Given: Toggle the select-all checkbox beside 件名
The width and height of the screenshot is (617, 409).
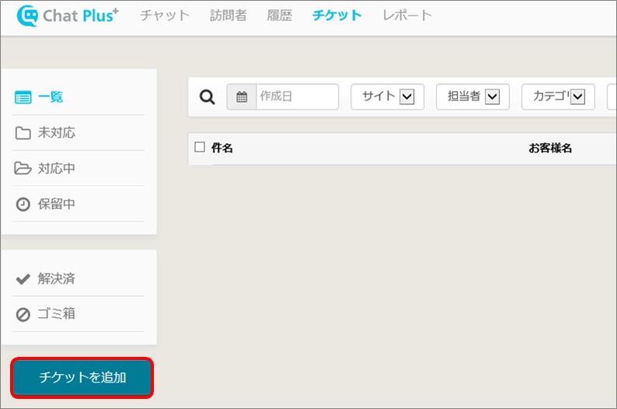Looking at the screenshot, I should 200,147.
